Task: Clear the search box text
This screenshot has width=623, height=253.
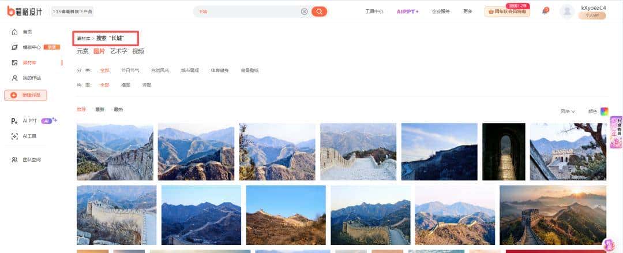Action: pyautogui.click(x=305, y=12)
